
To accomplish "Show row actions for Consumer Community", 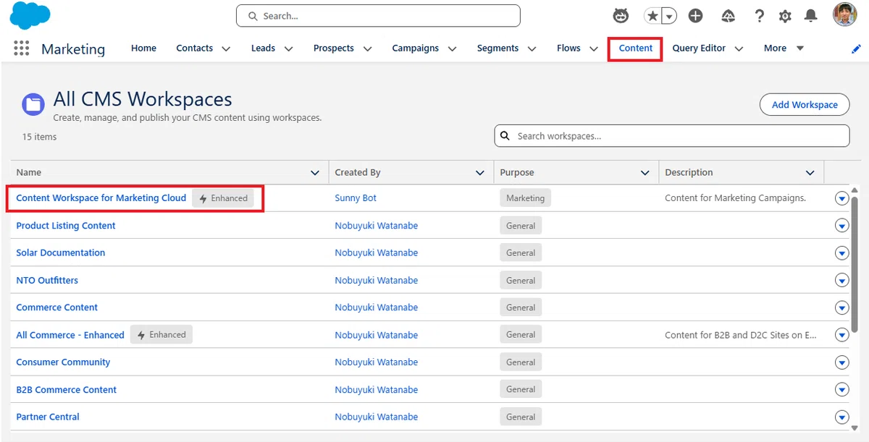I will pos(841,362).
